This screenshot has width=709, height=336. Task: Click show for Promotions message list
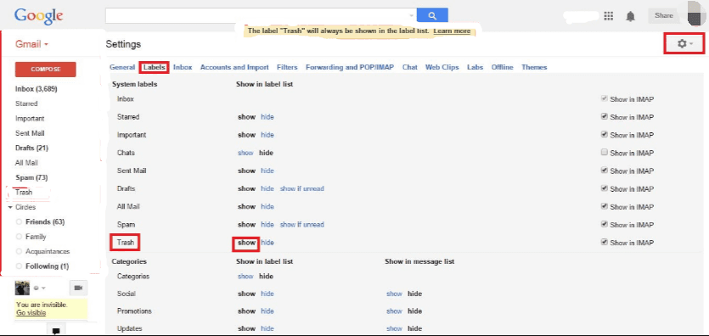point(394,311)
